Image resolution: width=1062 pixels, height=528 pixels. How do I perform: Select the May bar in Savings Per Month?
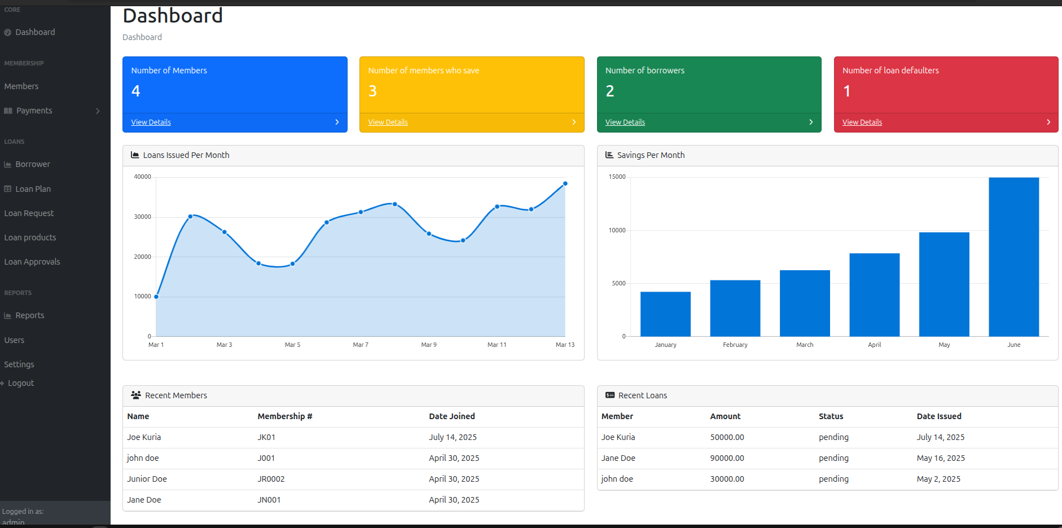coord(944,284)
